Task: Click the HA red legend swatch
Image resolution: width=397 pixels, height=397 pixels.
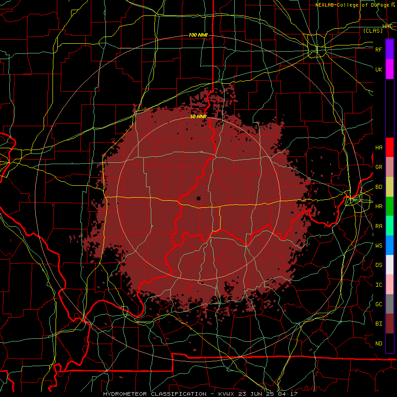Action: pos(390,147)
